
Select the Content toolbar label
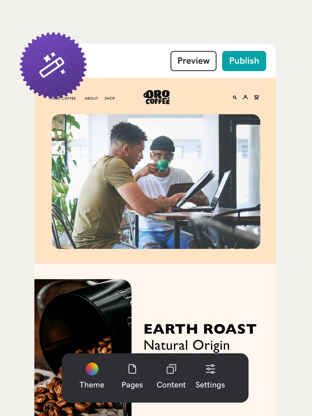[x=171, y=385]
